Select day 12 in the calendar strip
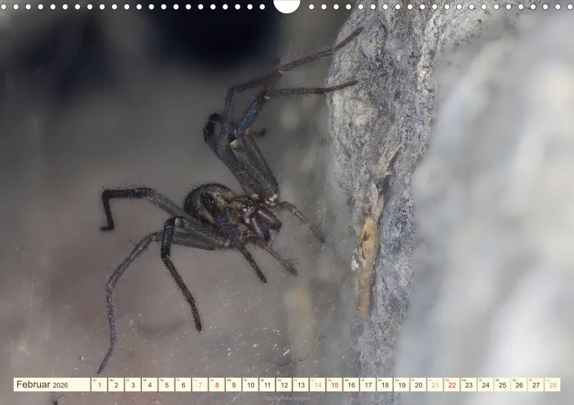 (x=284, y=384)
